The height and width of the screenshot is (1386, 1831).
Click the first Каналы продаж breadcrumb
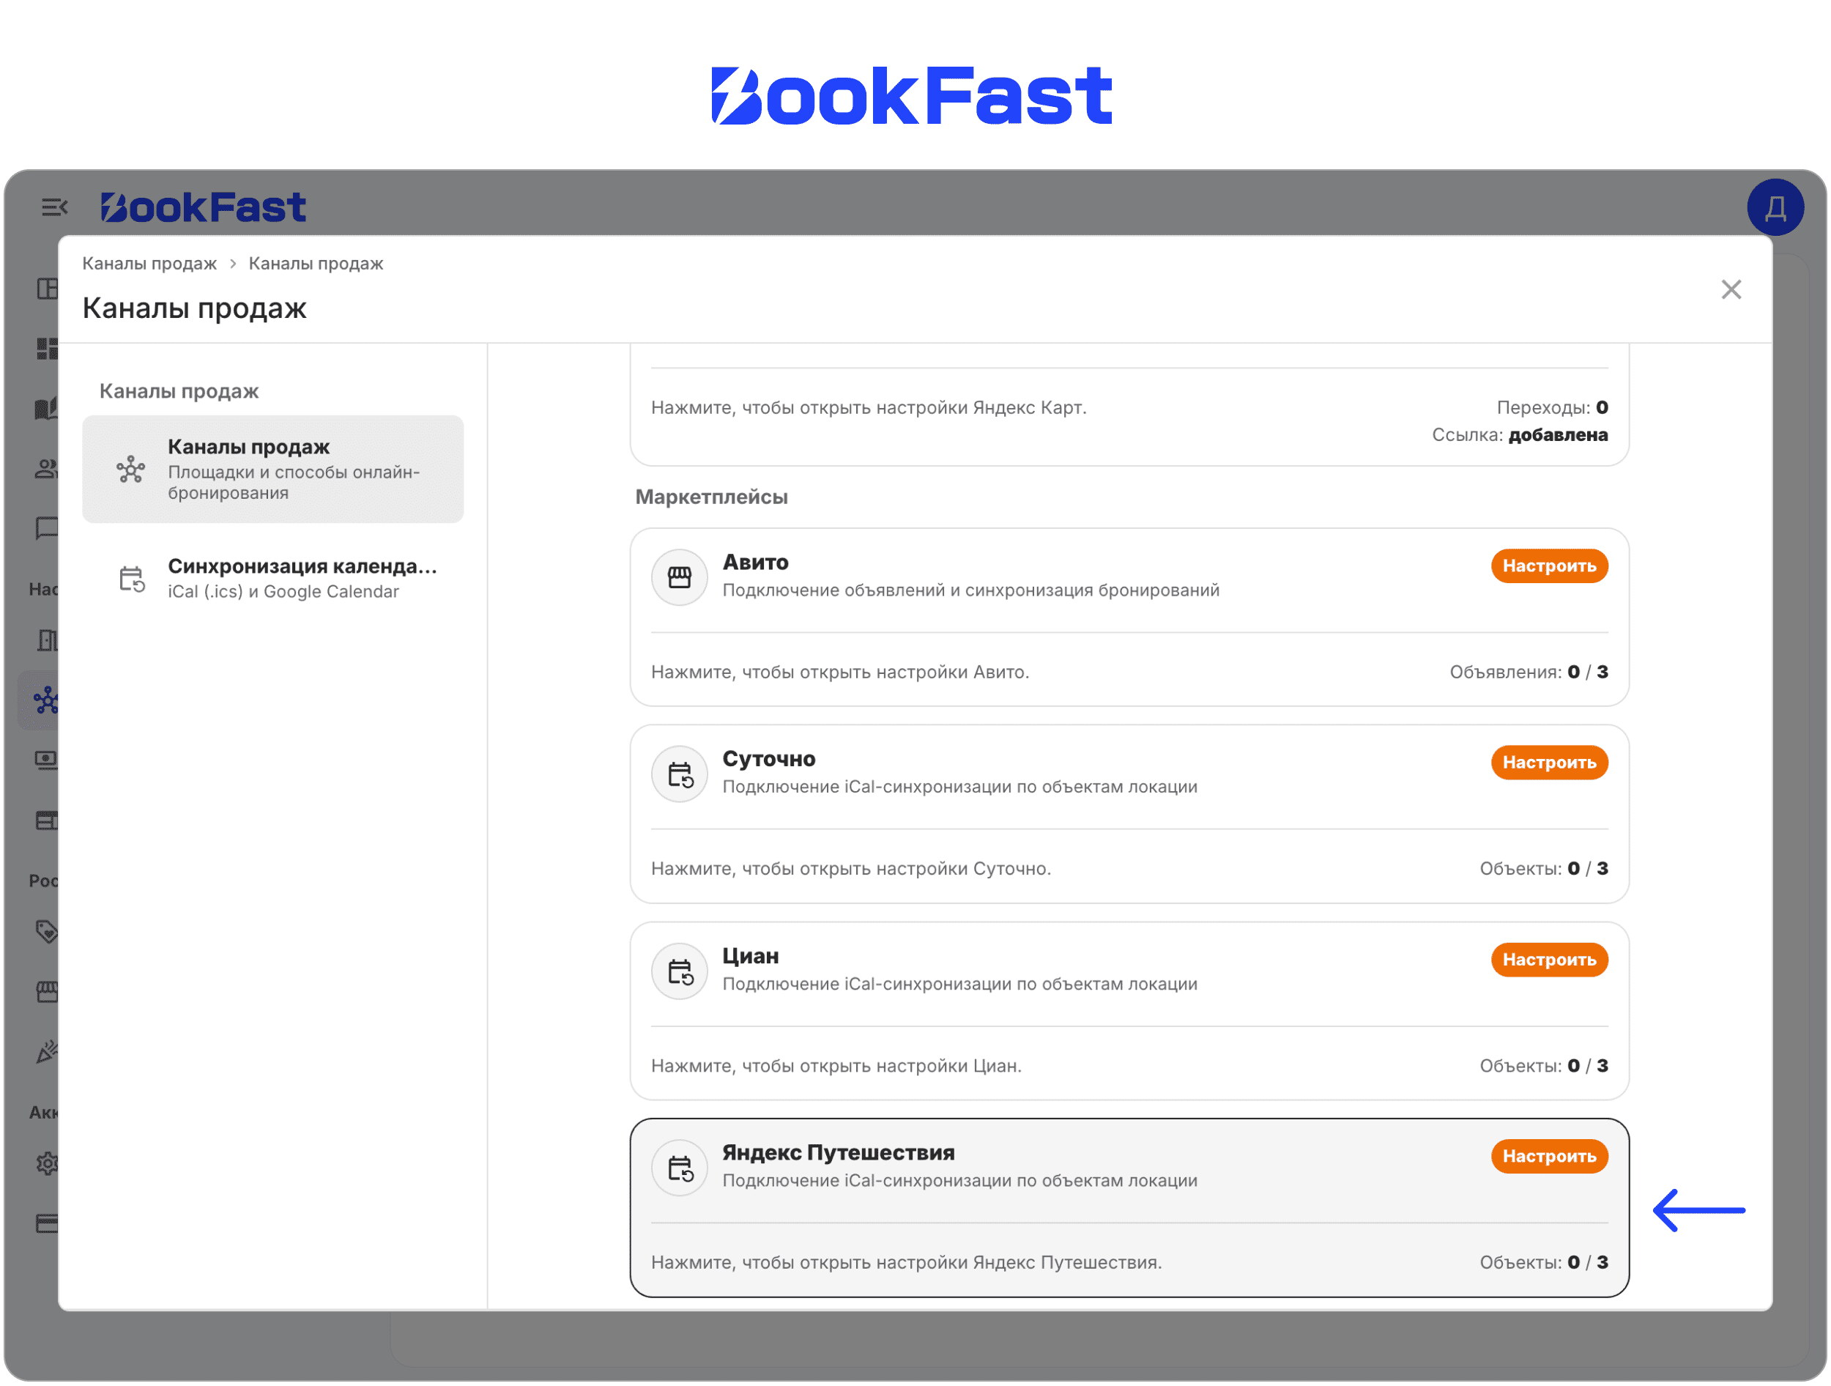coord(149,263)
